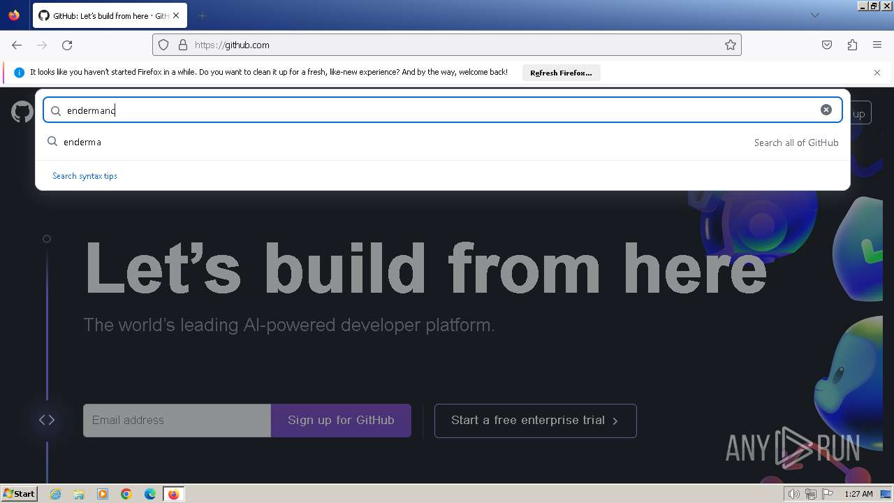This screenshot has width=894, height=503.
Task: Click the Firefox taskbar button
Action: point(173,494)
